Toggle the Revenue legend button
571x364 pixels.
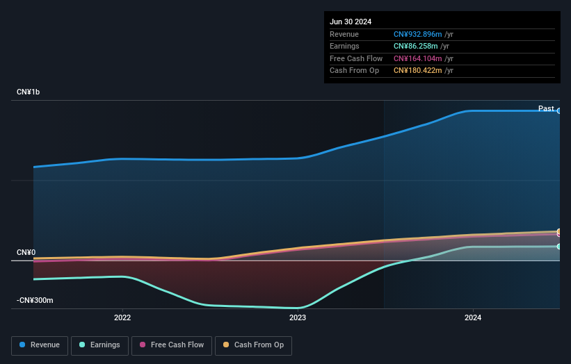40,345
